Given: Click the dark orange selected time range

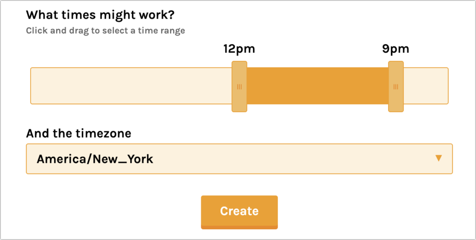Looking at the screenshot, I should pos(317,86).
